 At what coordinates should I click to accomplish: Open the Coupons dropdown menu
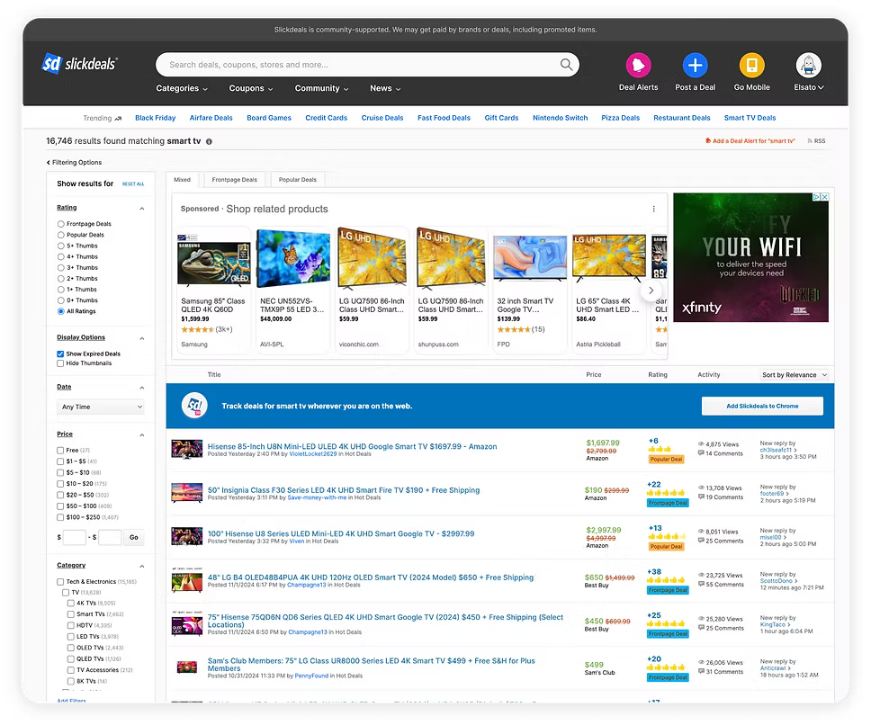pos(251,88)
